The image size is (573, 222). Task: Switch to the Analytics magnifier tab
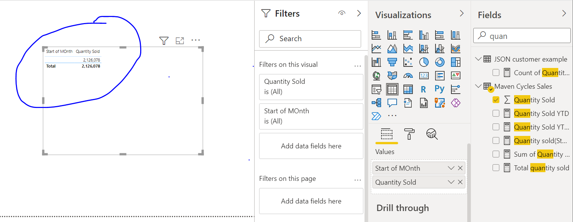point(432,134)
